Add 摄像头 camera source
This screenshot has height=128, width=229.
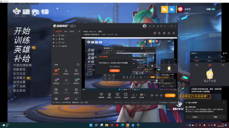click(x=109, y=96)
